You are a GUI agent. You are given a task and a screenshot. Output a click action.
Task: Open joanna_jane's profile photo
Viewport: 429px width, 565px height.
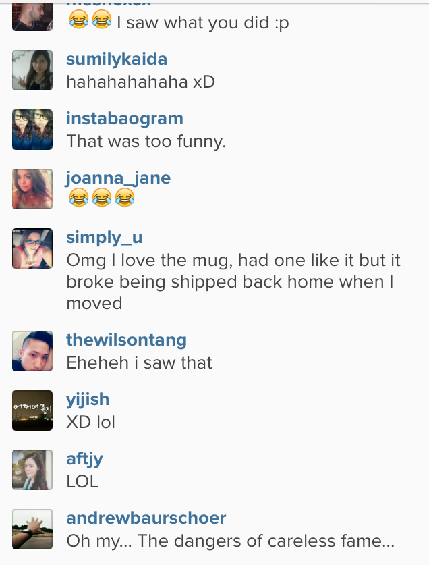coord(32,189)
